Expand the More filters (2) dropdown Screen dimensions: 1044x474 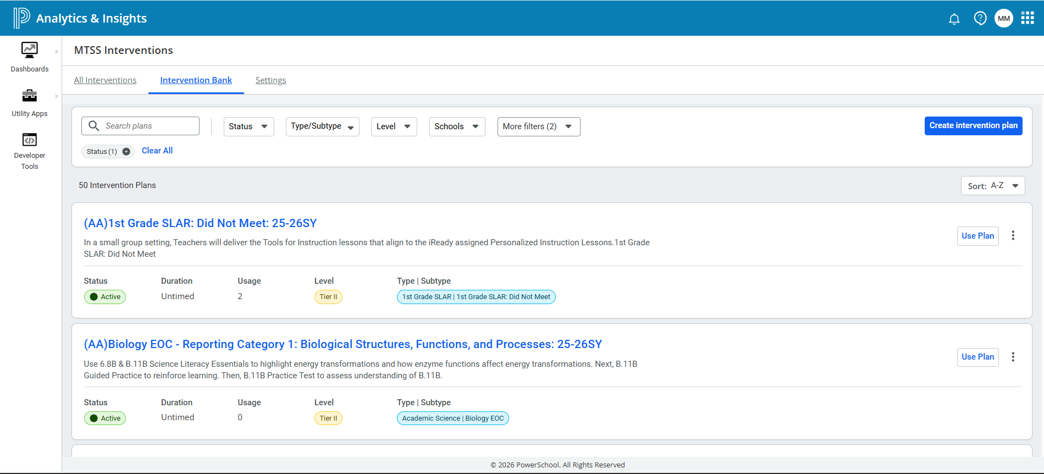coord(539,126)
